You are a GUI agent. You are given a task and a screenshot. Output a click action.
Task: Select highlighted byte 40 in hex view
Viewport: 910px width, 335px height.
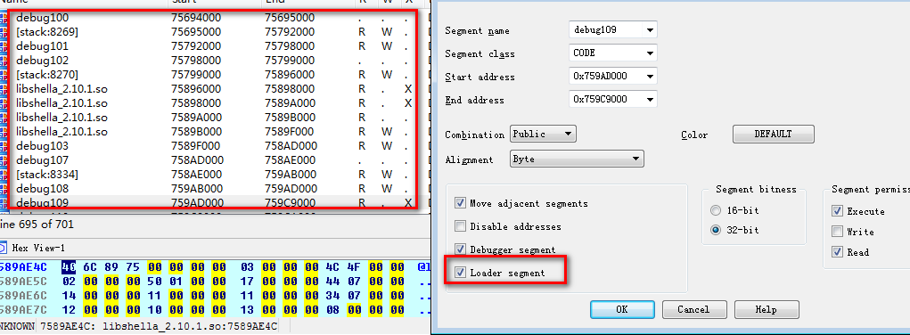pos(69,266)
